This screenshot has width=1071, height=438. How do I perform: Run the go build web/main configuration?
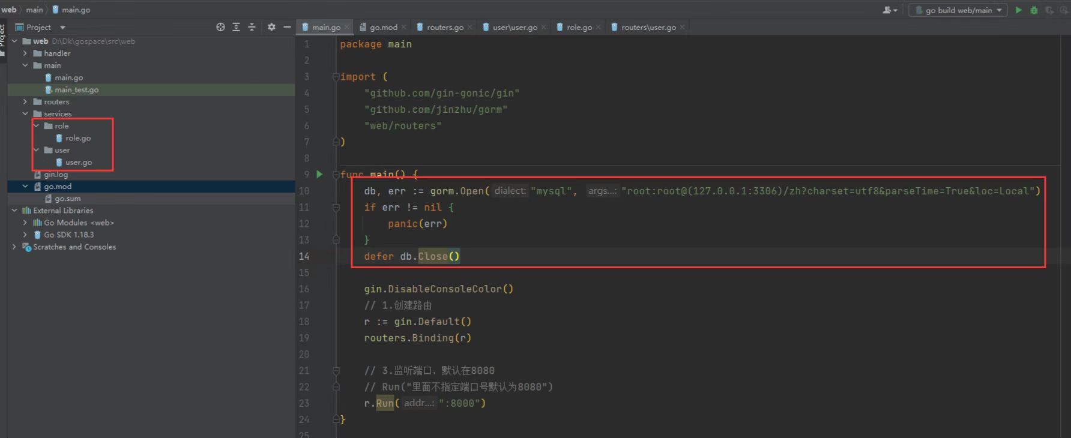click(x=1018, y=10)
